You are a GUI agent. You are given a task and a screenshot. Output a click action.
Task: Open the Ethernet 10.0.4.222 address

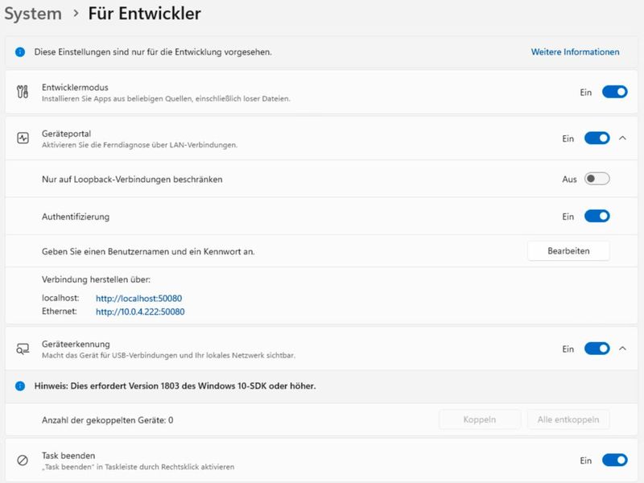(x=142, y=311)
